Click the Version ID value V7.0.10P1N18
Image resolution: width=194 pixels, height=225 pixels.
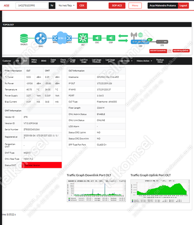pyautogui.click(x=31, y=123)
